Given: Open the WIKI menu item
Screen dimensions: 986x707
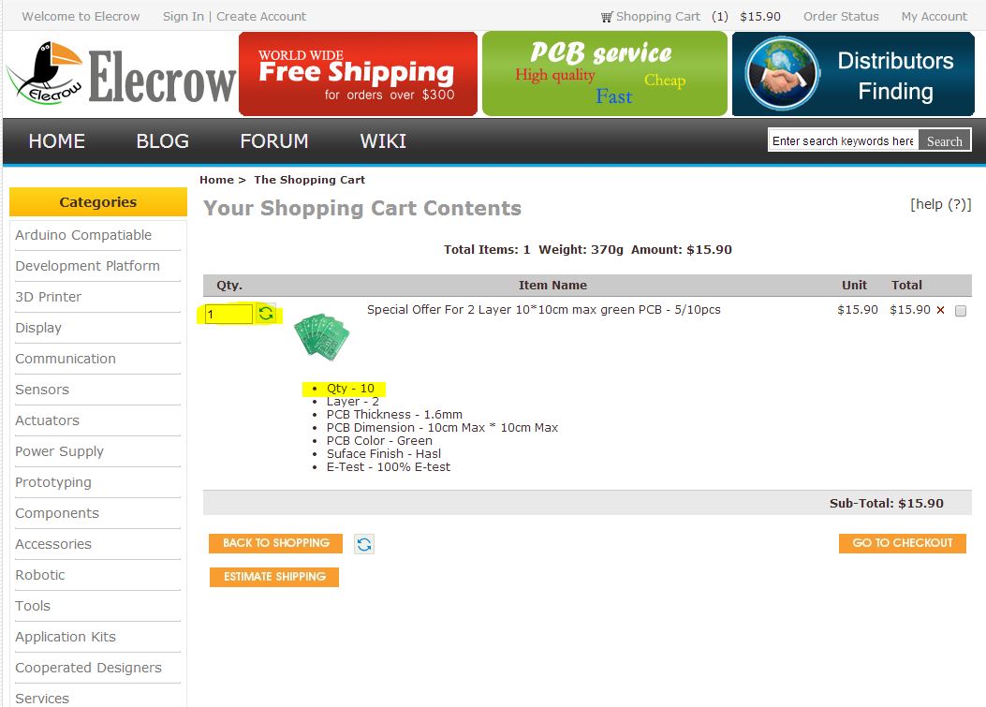Looking at the screenshot, I should click(x=383, y=140).
